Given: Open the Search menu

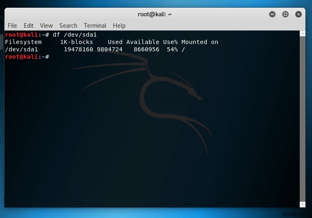Looking at the screenshot, I should [x=68, y=26].
